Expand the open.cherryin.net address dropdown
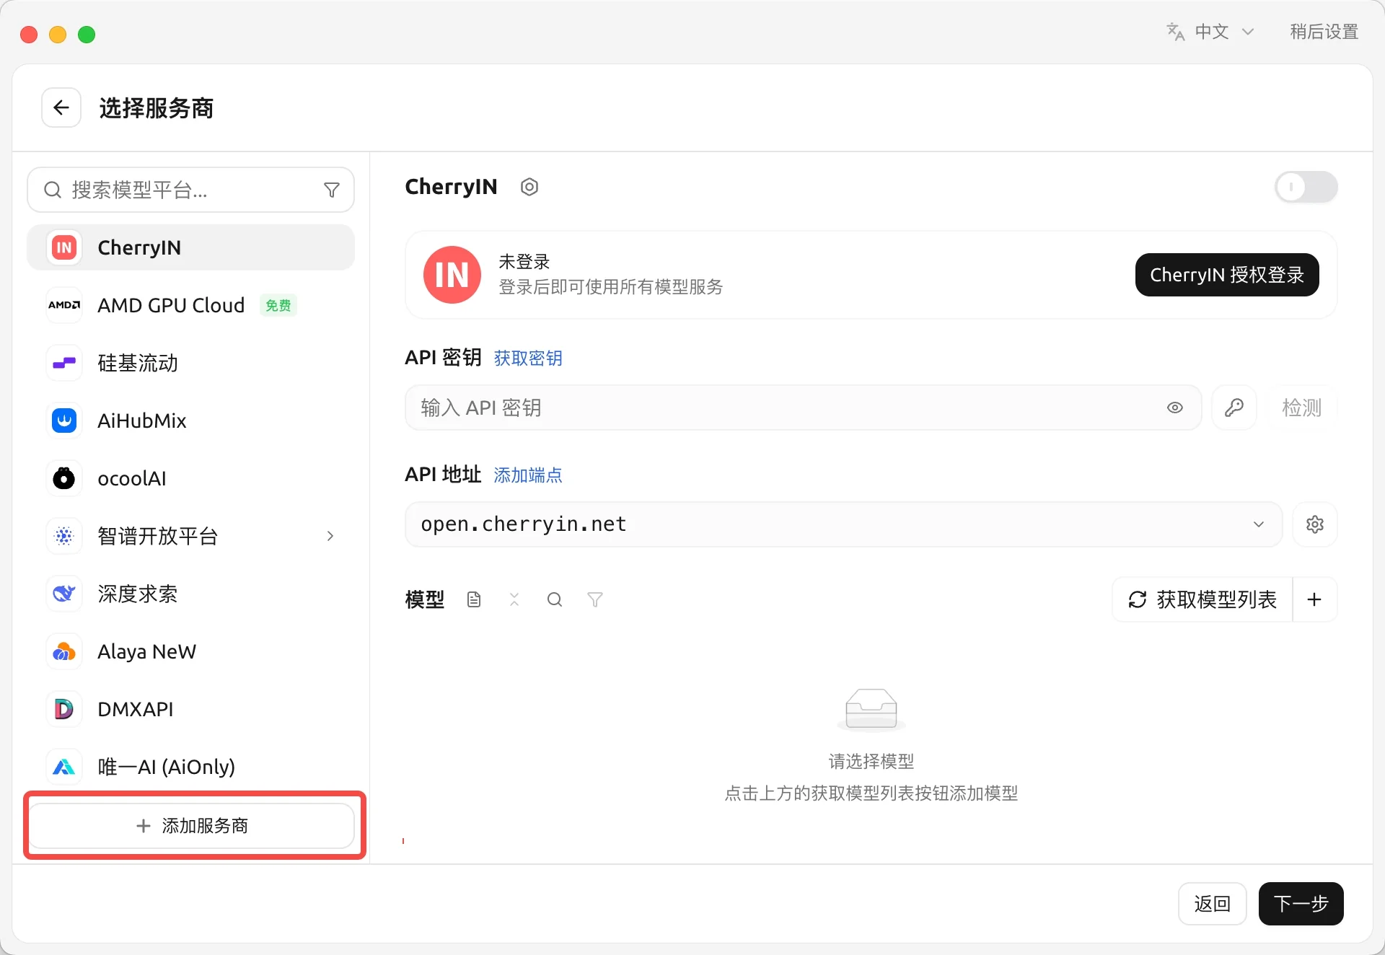Viewport: 1385px width, 955px height. pos(1259,524)
